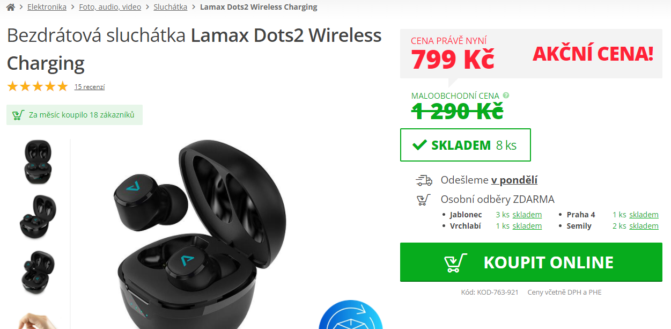Viewport: 671px width, 329px height.
Task: Check Semily skladem availability link
Action: point(644,226)
